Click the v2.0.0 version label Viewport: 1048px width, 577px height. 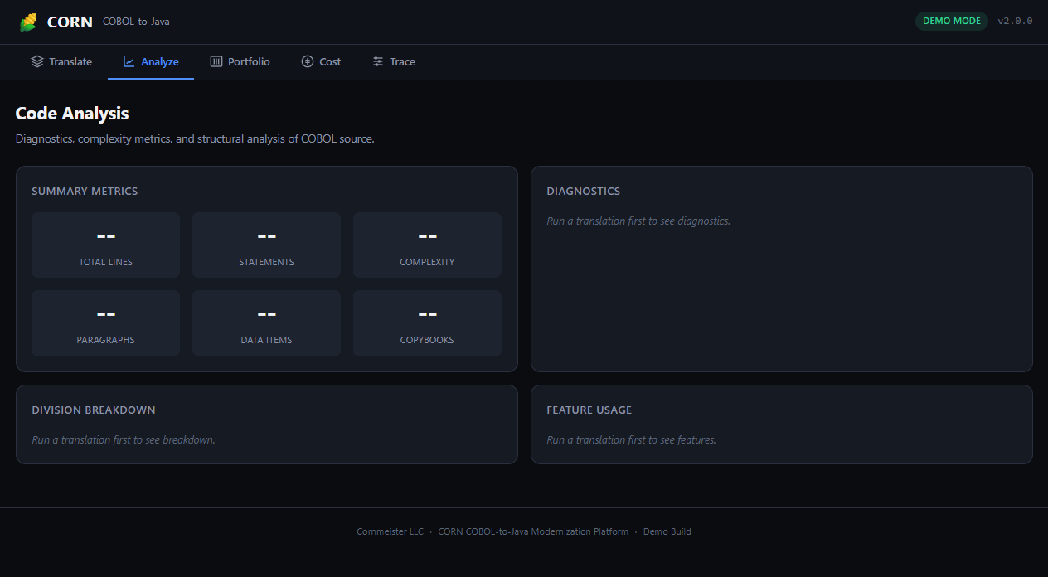click(x=1015, y=21)
